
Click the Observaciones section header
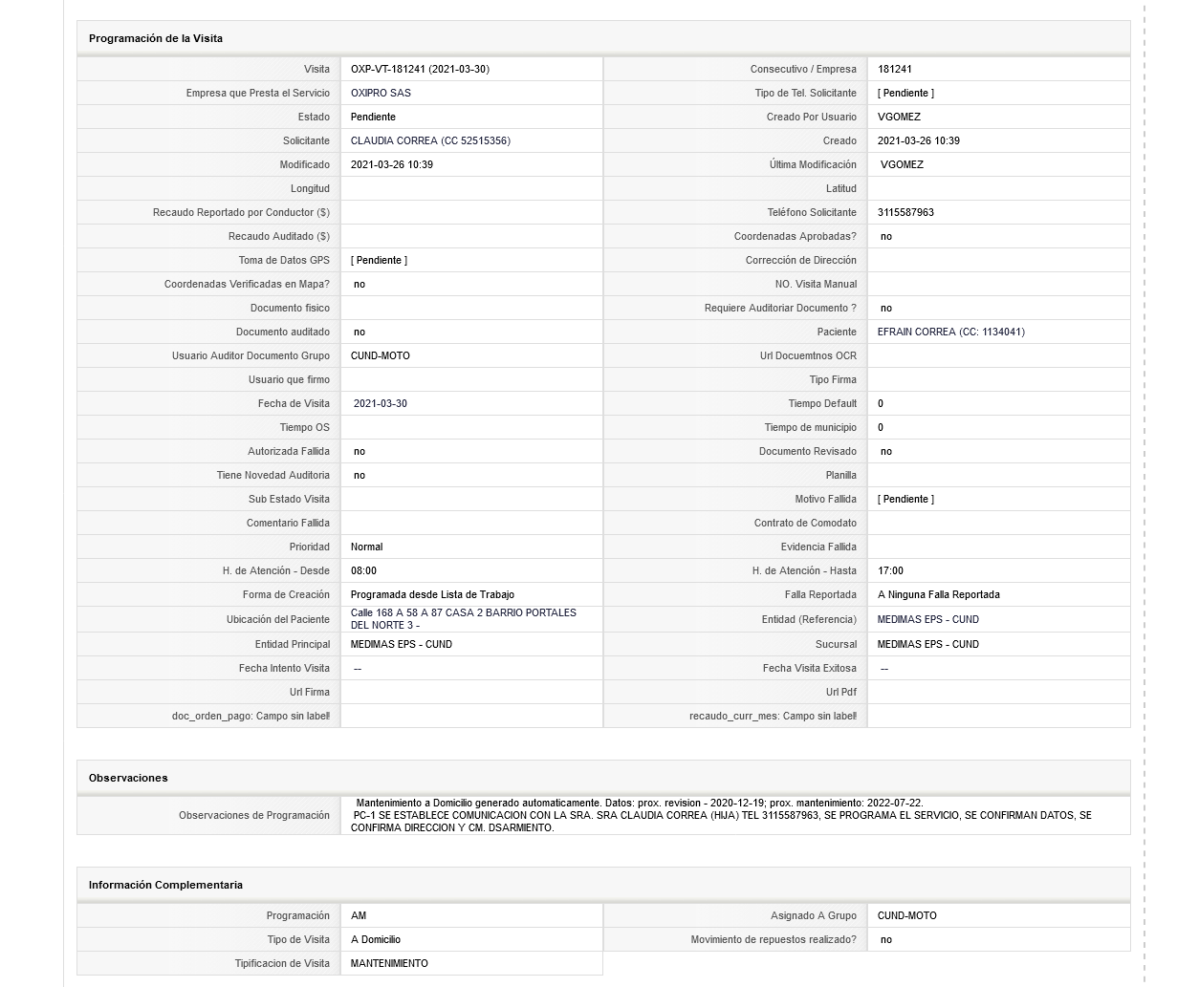[x=128, y=778]
